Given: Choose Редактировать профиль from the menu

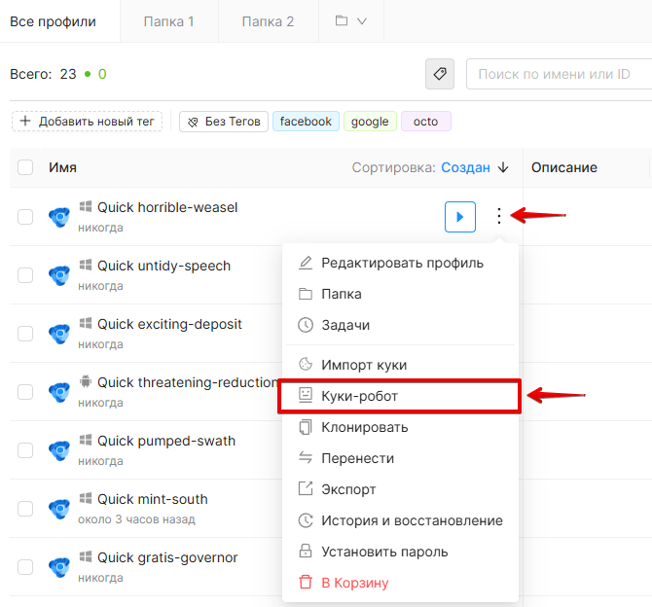Looking at the screenshot, I should (400, 263).
